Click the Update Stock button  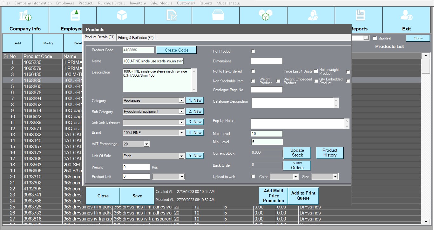[x=297, y=153]
